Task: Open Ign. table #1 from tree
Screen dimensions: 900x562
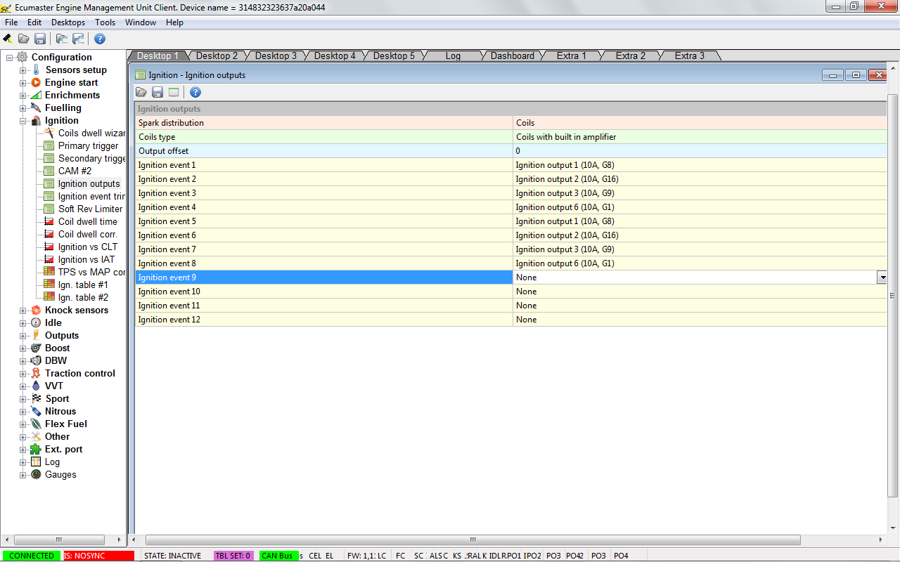Action: coord(83,285)
